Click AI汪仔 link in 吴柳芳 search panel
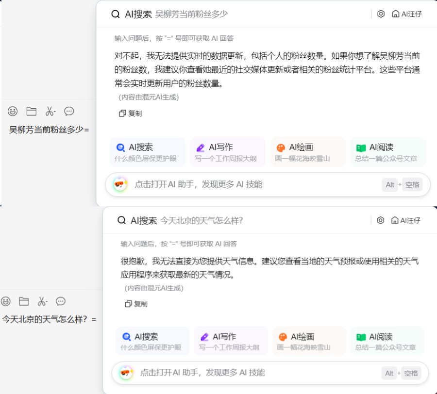The width and height of the screenshot is (437, 394). [407, 14]
